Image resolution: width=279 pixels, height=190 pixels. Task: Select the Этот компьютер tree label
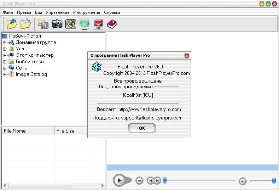[x=35, y=55]
